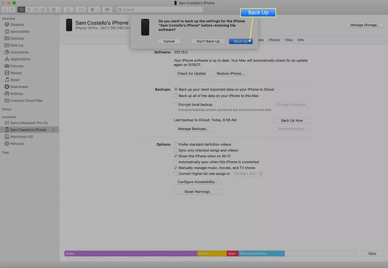Click Configure Accessibility... button

[x=197, y=182]
